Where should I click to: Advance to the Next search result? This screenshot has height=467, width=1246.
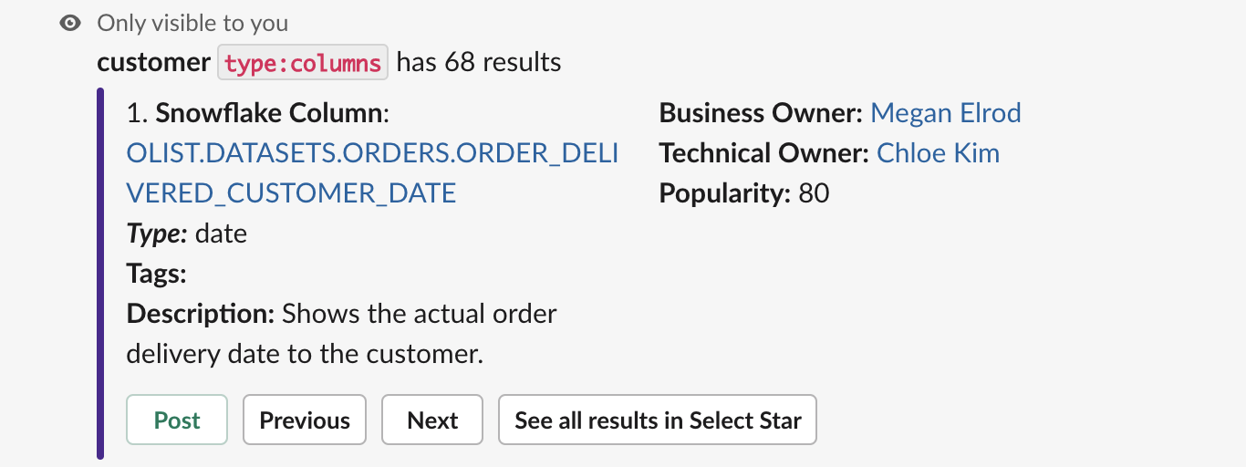pos(432,420)
